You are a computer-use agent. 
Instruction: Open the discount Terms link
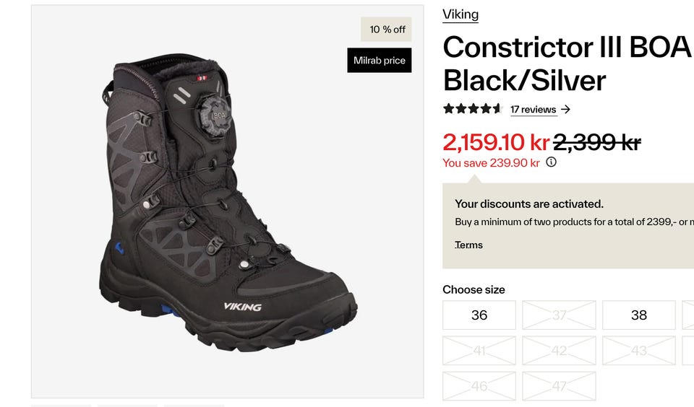tap(469, 245)
